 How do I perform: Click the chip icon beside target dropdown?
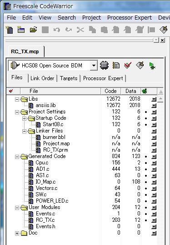104,65
